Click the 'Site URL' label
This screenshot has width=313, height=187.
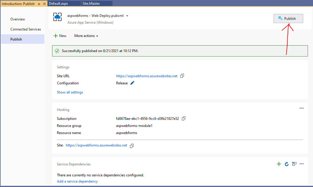[x=63, y=76]
